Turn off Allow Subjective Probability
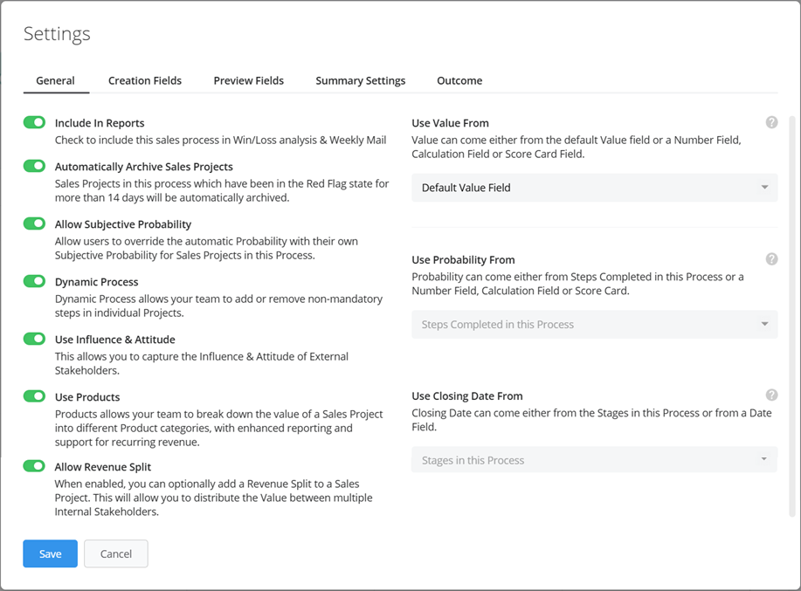Image resolution: width=801 pixels, height=591 pixels. 34,223
